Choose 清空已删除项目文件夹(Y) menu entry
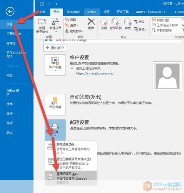Viewport: 184px width, 193px height. coord(71,163)
